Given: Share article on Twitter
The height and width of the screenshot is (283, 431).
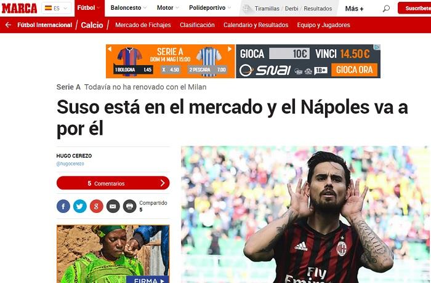Looking at the screenshot, I should pyautogui.click(x=79, y=206).
